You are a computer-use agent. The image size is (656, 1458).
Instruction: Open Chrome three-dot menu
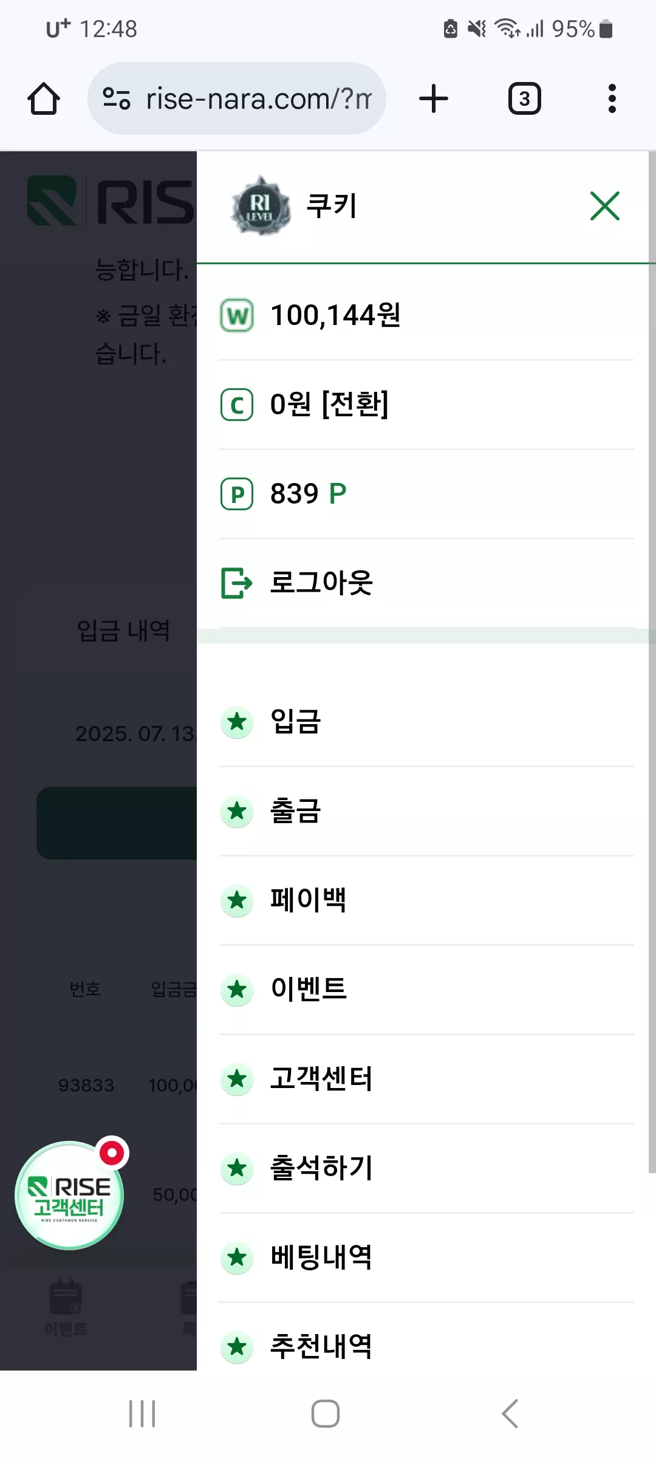click(x=612, y=98)
